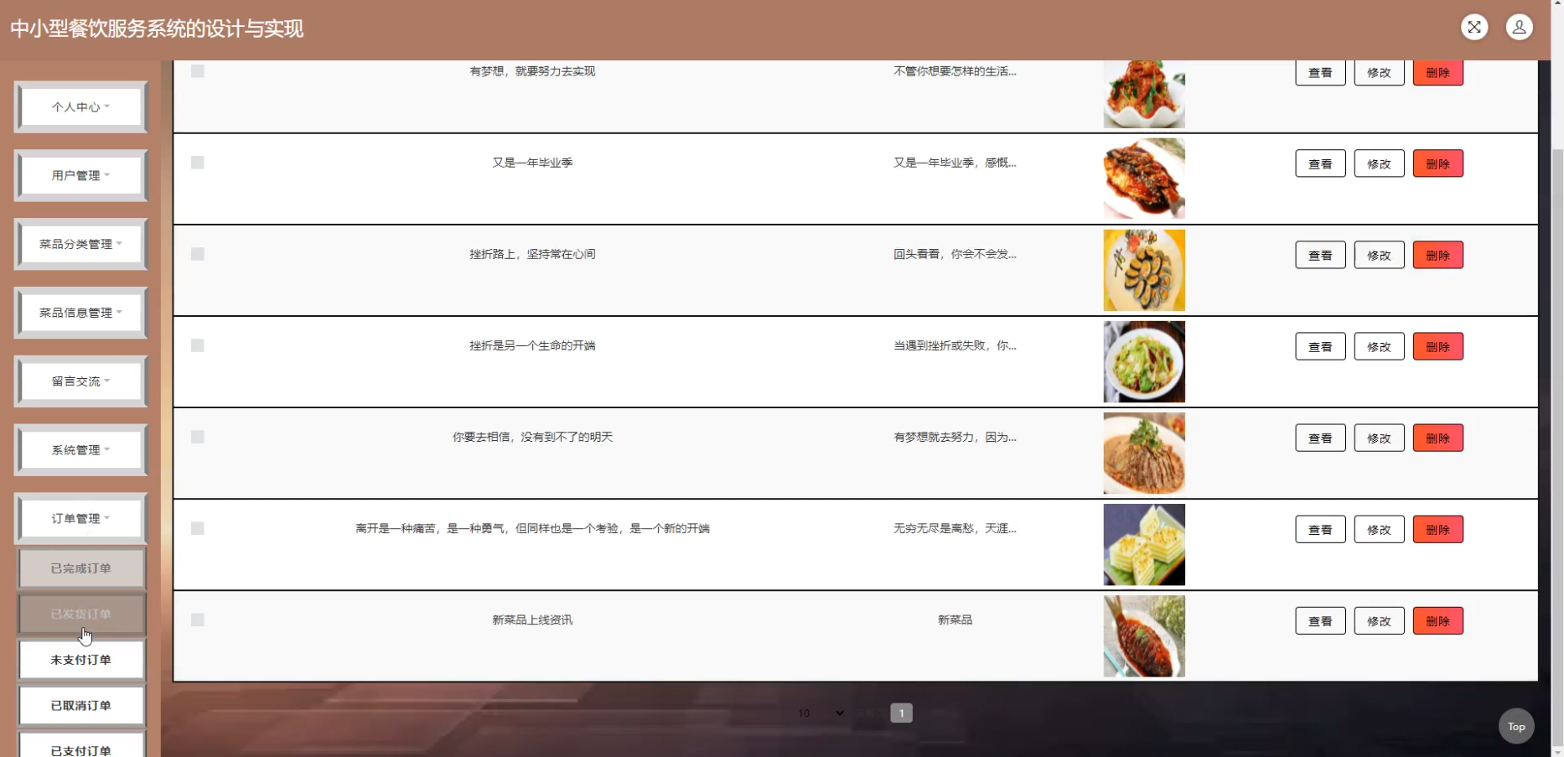Check the row 挫折是另一个生命的开端
Viewport: 1564px width, 757px height.
coord(198,345)
